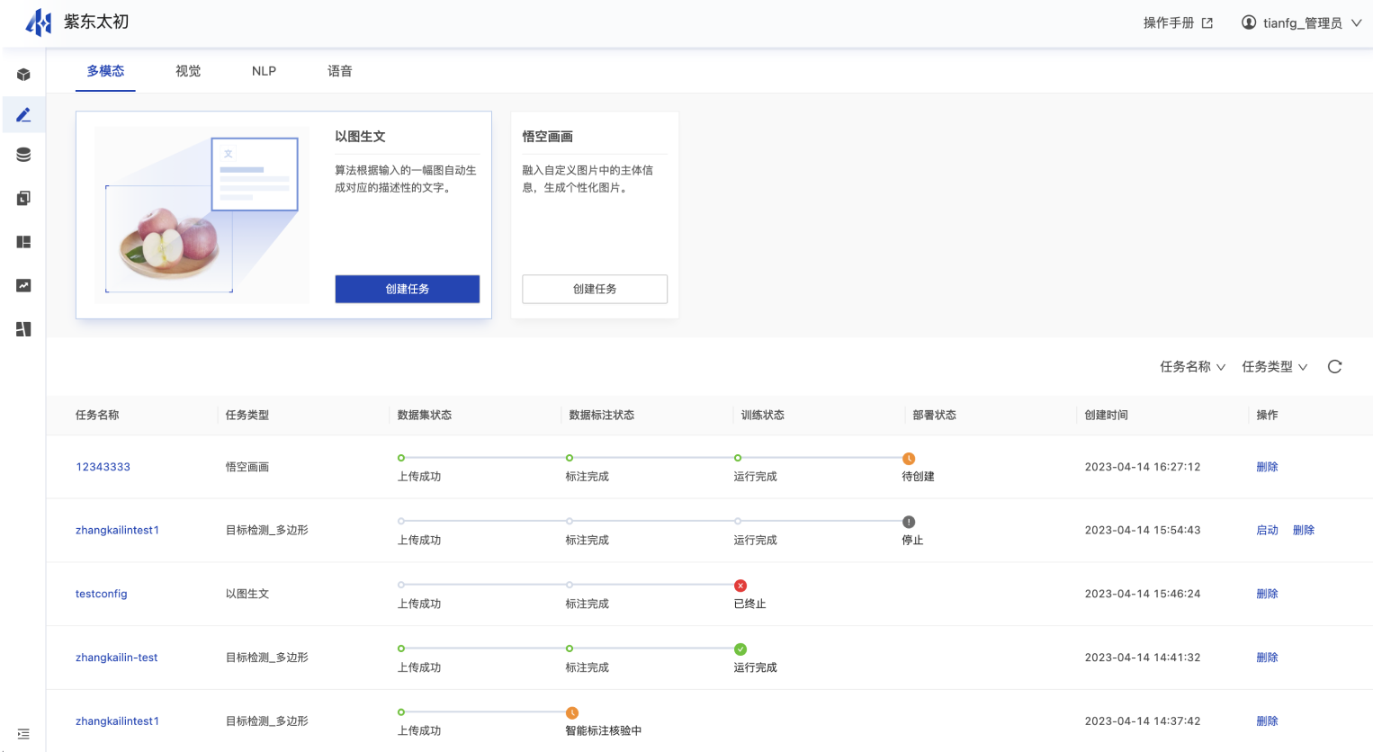The width and height of the screenshot is (1373, 752).
Task: Open the dashboard layout sidebar icon
Action: [23, 242]
